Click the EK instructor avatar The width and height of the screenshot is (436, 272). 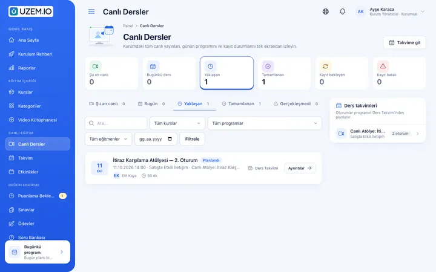[116, 176]
